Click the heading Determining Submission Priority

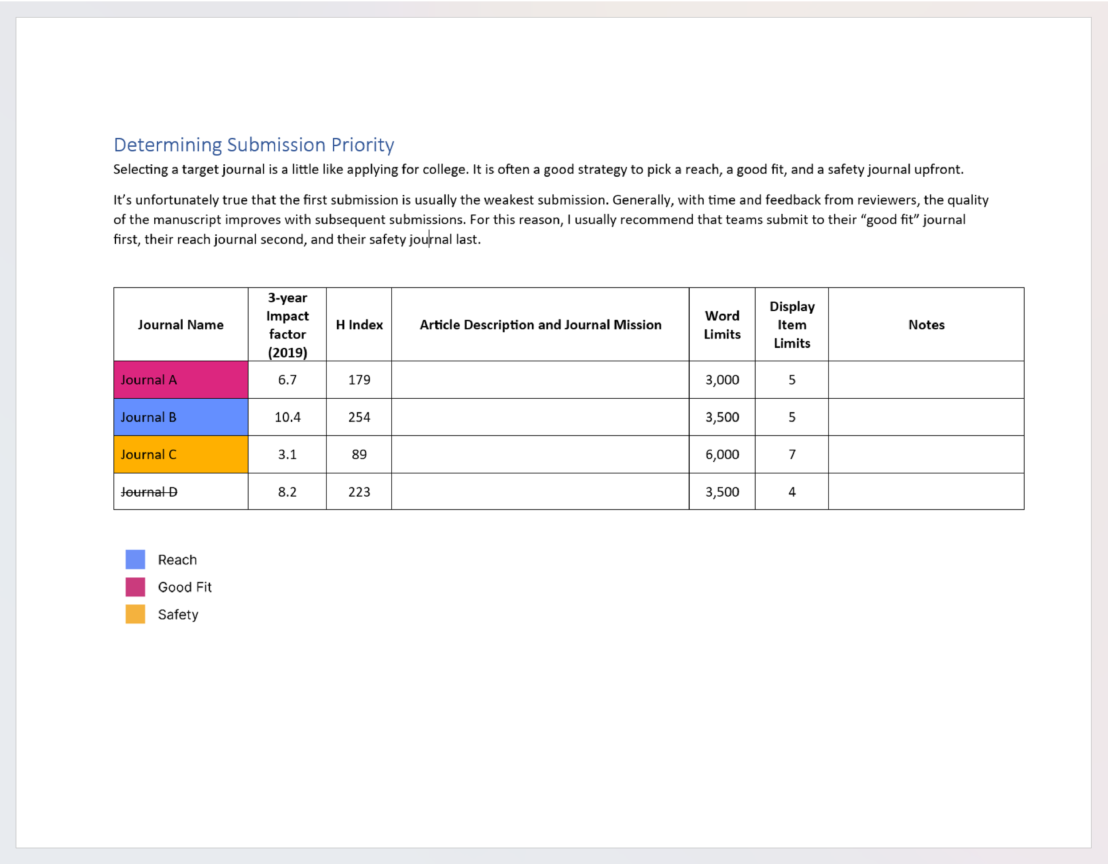pos(254,145)
